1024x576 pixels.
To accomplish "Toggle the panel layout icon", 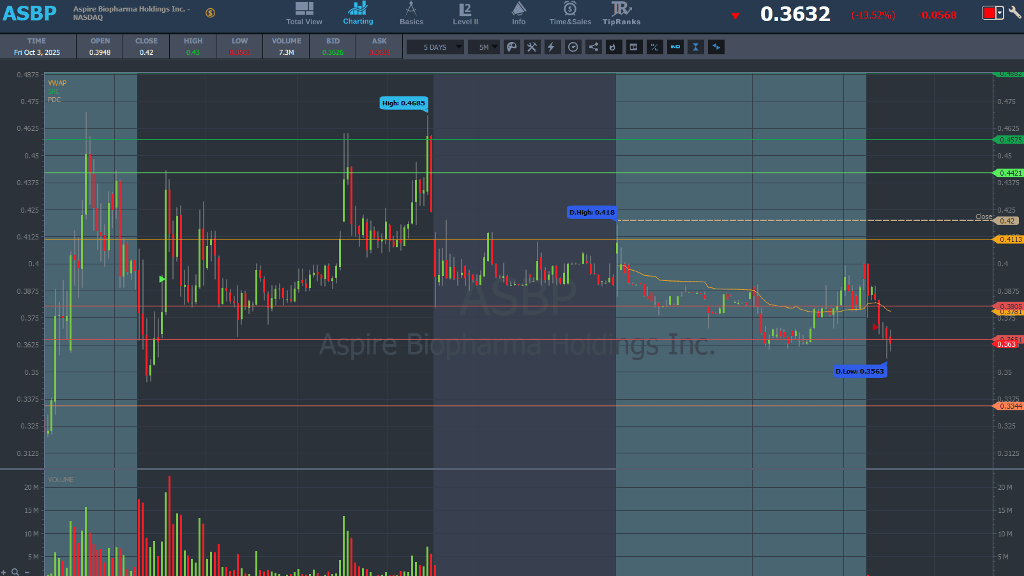I will (634, 47).
